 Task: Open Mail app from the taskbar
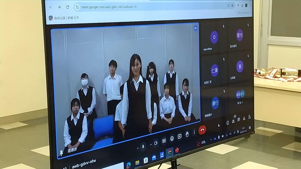click(x=154, y=158)
